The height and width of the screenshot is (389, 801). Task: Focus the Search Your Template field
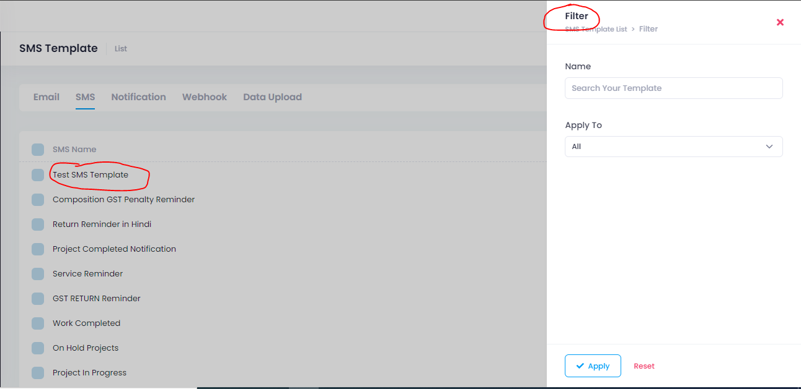[674, 88]
